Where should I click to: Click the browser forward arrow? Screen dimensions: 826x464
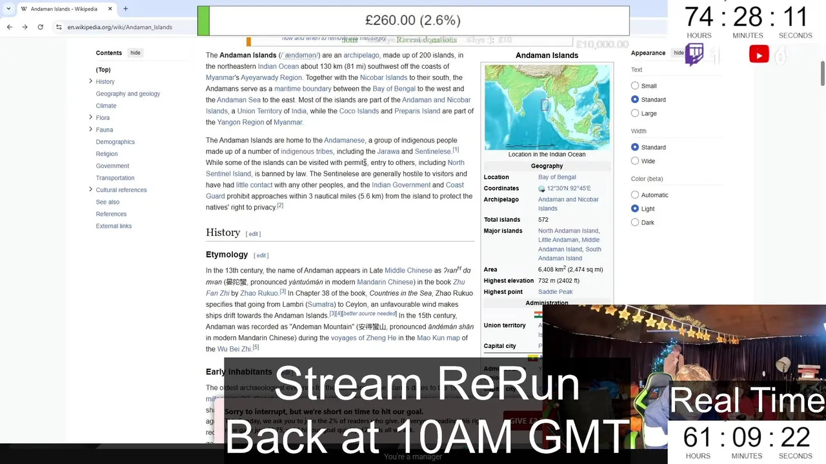tap(25, 27)
